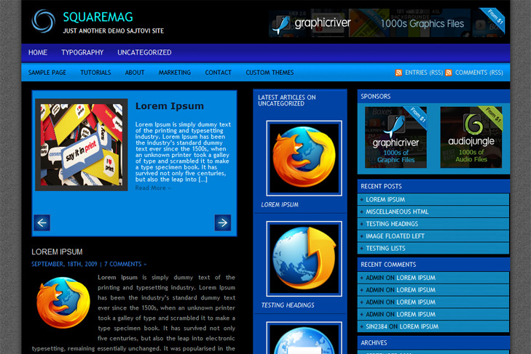Click the Recent Comments widget heading
531x354 pixels.
tap(388, 265)
